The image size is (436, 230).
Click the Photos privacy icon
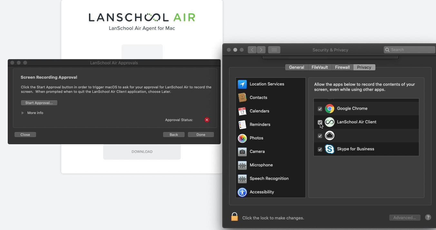[x=242, y=138]
